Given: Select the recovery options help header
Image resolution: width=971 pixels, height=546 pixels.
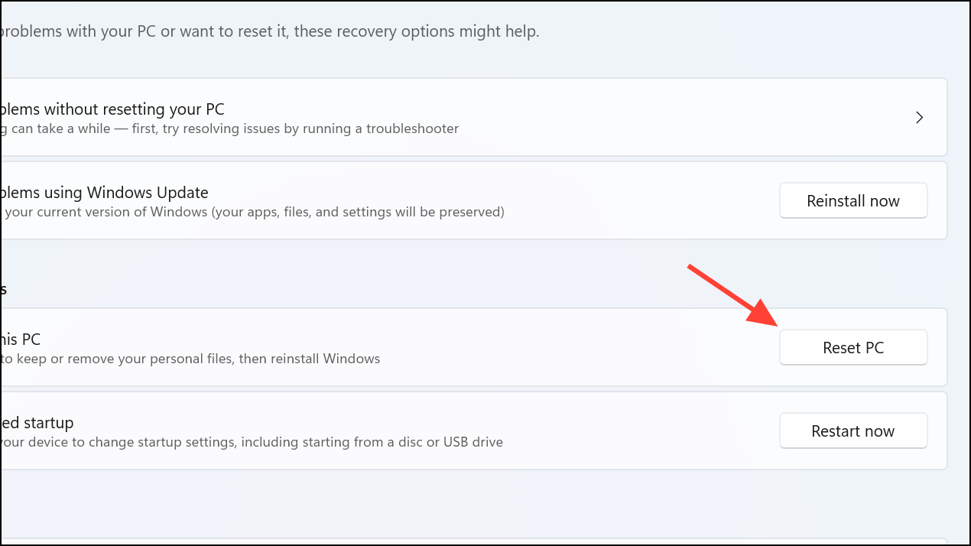Looking at the screenshot, I should pos(268,31).
